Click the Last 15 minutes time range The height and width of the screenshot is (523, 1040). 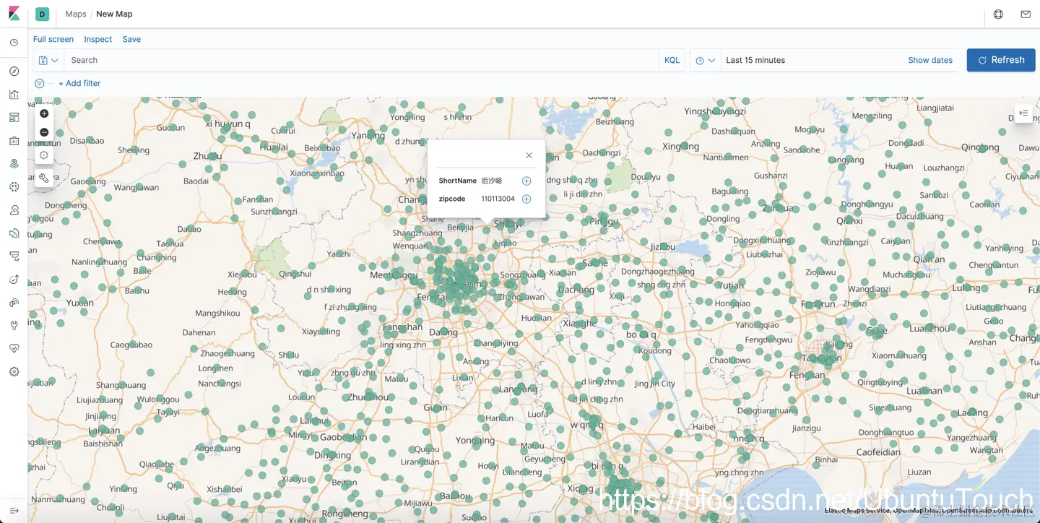tap(755, 60)
